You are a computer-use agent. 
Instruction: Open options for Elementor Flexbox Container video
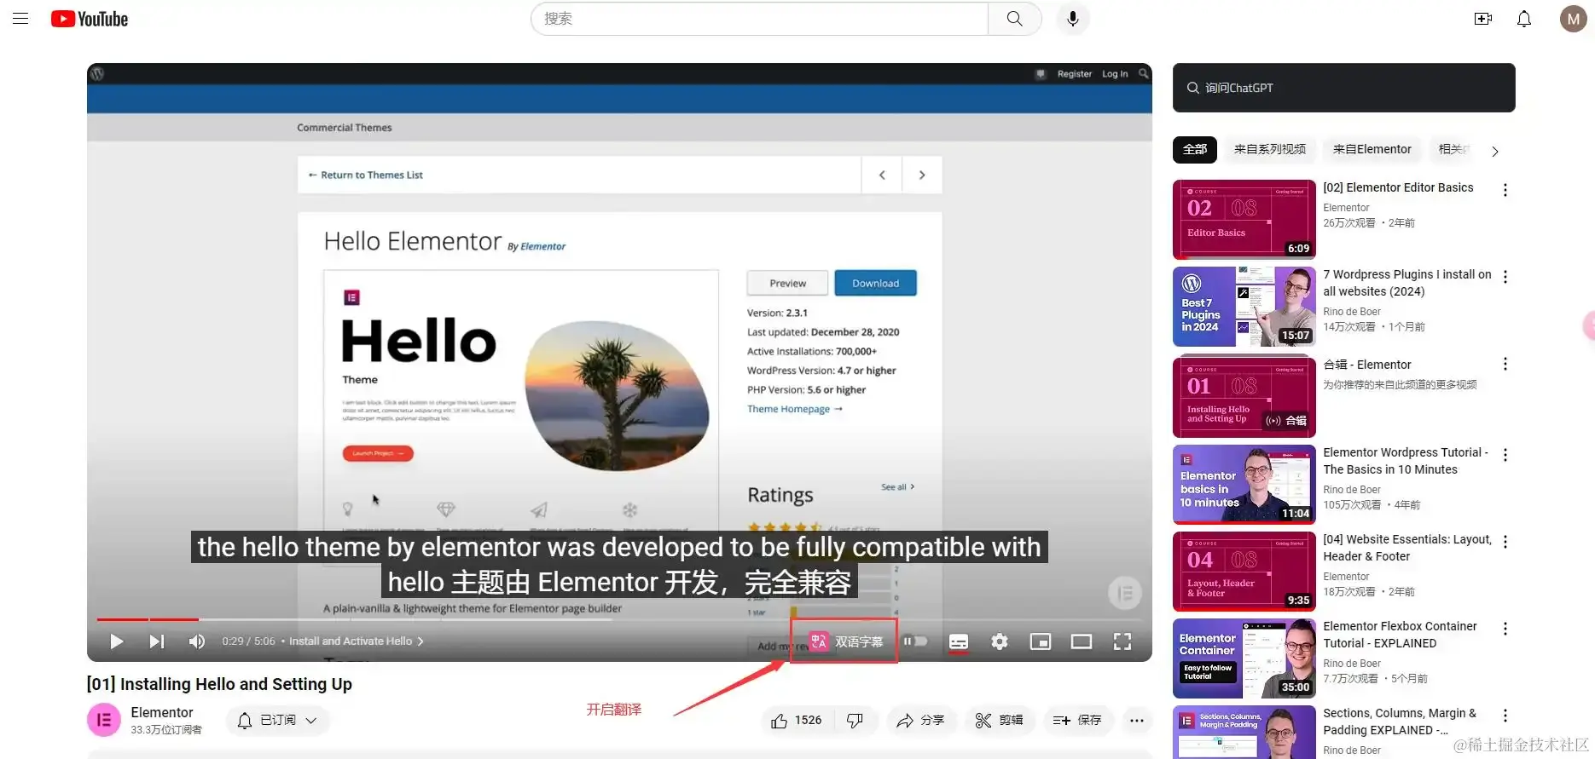[x=1505, y=629]
